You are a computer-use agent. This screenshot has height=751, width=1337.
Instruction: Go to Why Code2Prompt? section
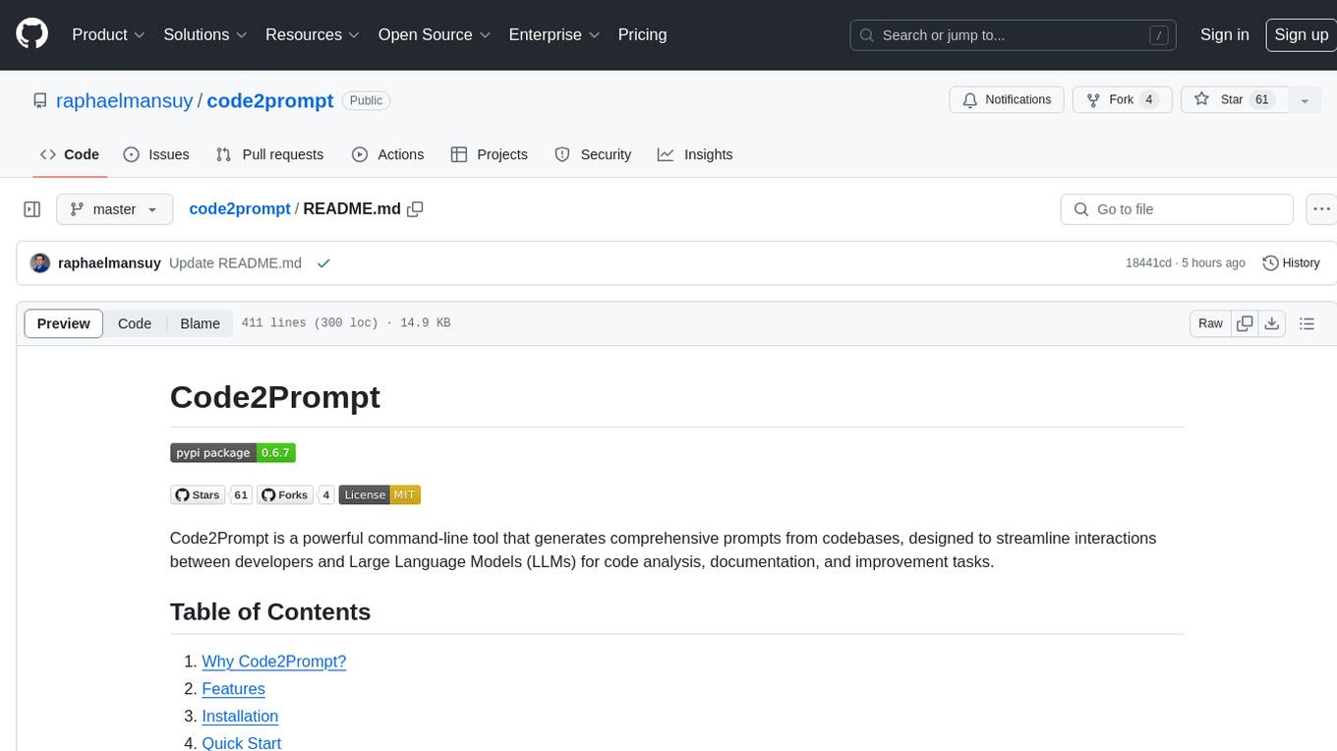(x=274, y=662)
